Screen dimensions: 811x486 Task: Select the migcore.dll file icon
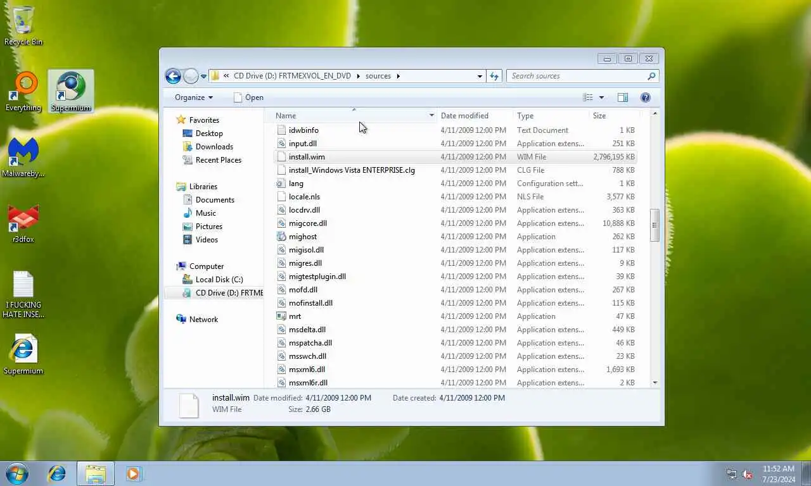pos(282,223)
